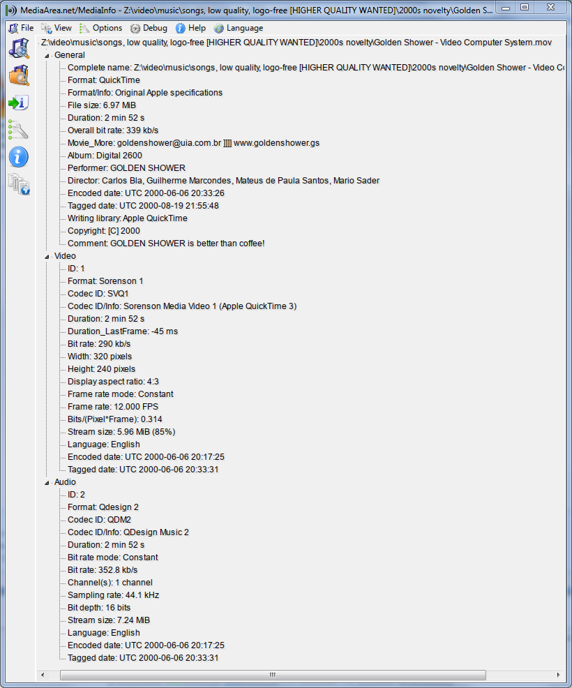Click the Open Folder sidebar icon

click(19, 75)
